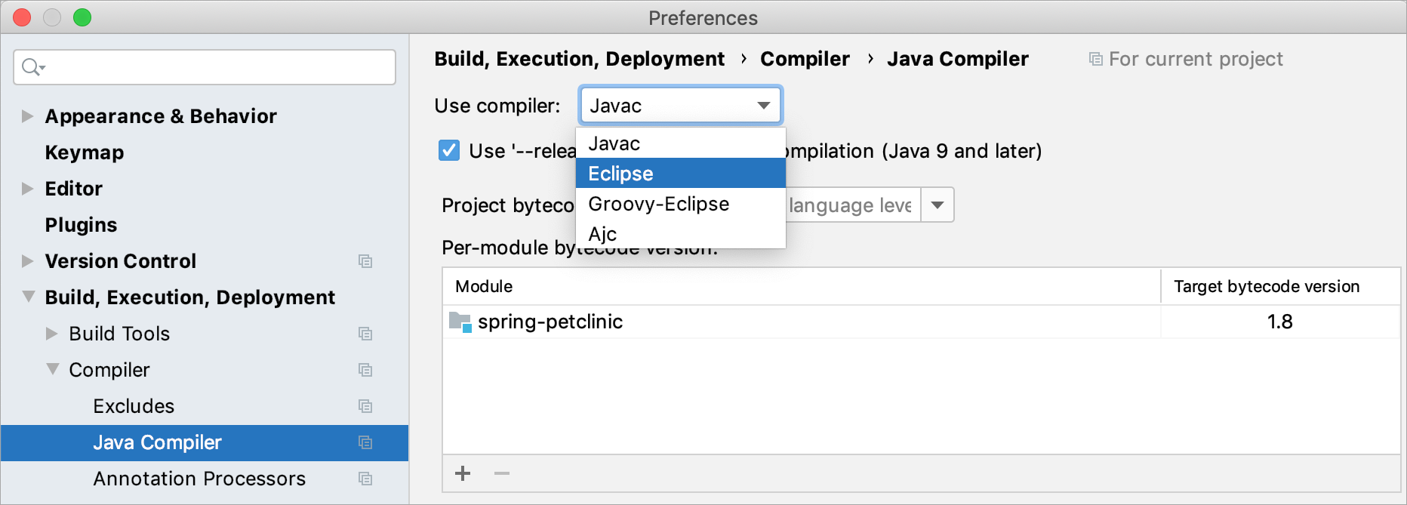Open the Use compiler dropdown

tap(680, 106)
